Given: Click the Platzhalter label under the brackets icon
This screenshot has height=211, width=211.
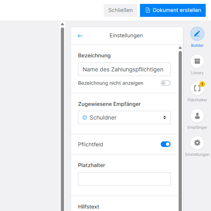Looking at the screenshot, I should (x=197, y=100).
